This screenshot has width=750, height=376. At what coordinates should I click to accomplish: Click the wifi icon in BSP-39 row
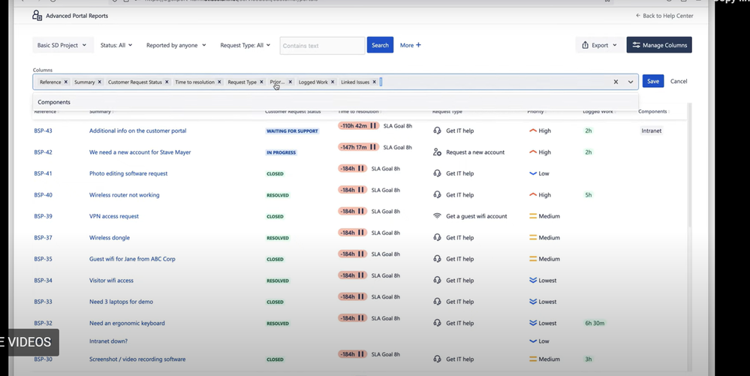point(437,216)
